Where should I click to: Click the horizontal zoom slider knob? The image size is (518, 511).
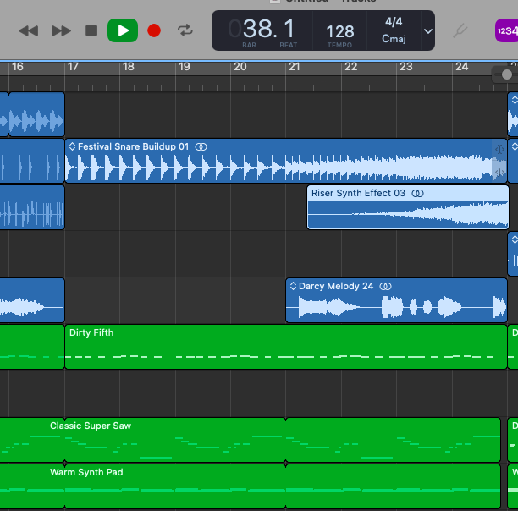[507, 74]
